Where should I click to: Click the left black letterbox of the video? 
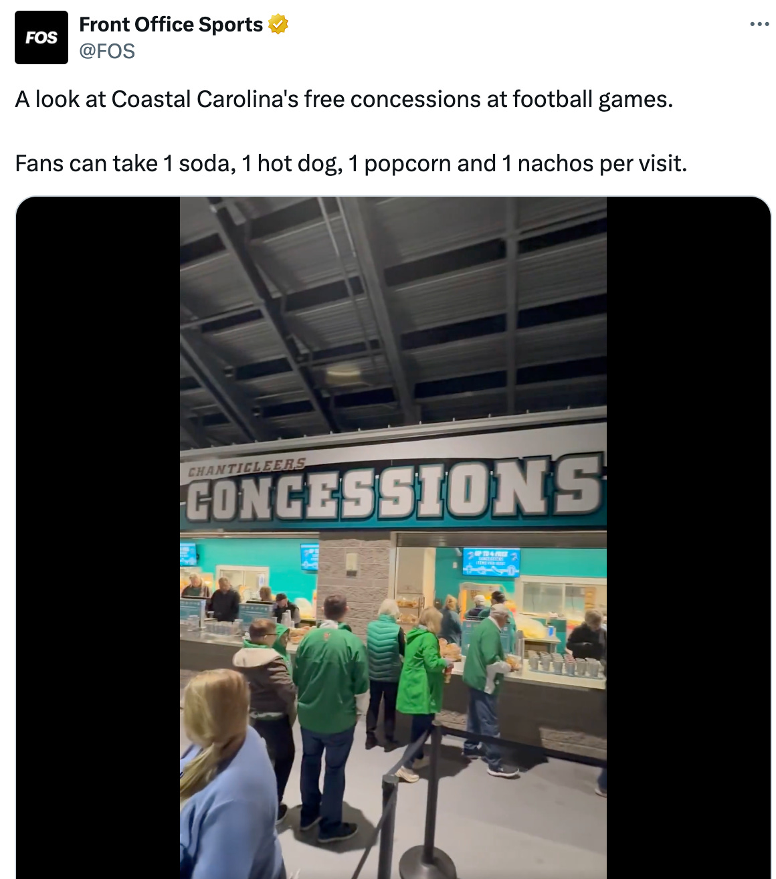point(98,538)
